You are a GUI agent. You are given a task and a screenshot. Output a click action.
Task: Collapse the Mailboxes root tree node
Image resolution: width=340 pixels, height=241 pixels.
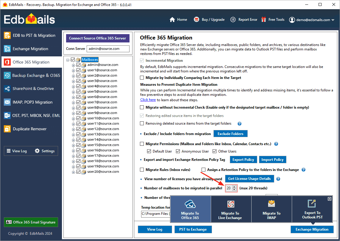(x=68, y=60)
